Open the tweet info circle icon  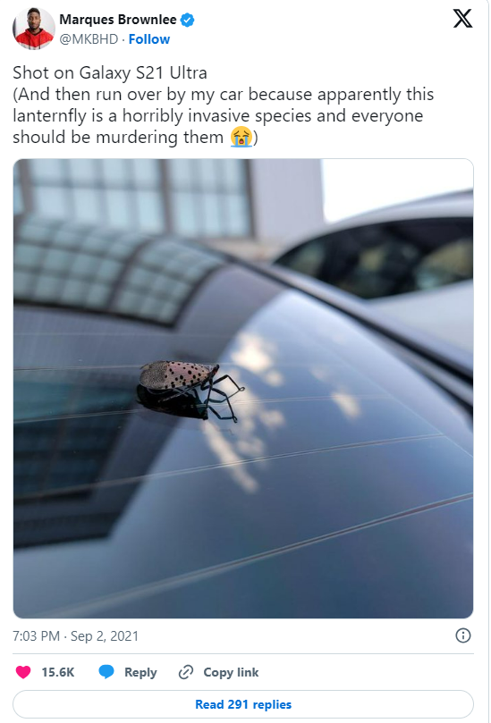pyautogui.click(x=463, y=635)
